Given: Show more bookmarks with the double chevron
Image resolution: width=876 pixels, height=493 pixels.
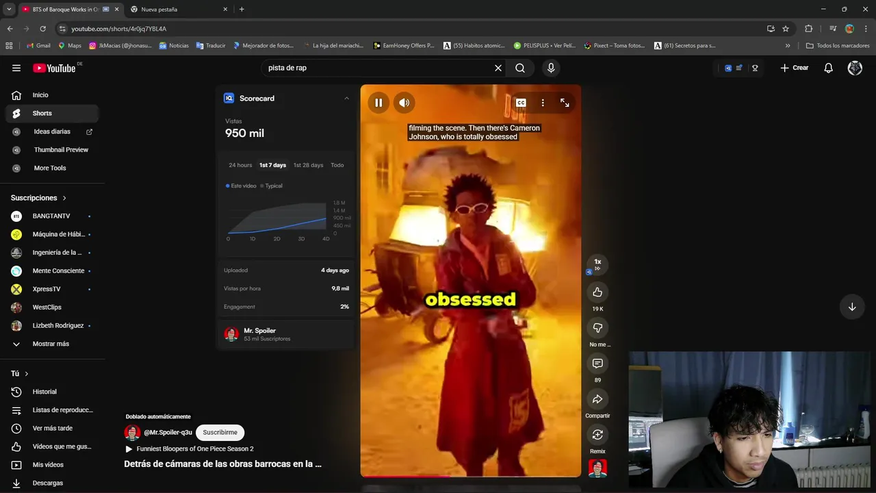Looking at the screenshot, I should coord(788,46).
